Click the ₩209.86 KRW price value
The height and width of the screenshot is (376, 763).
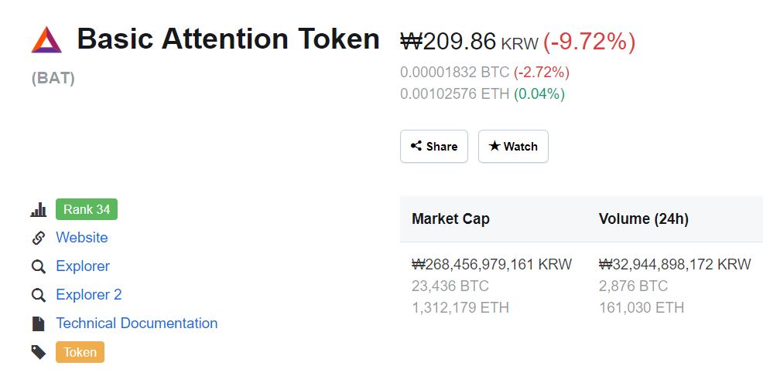point(469,42)
